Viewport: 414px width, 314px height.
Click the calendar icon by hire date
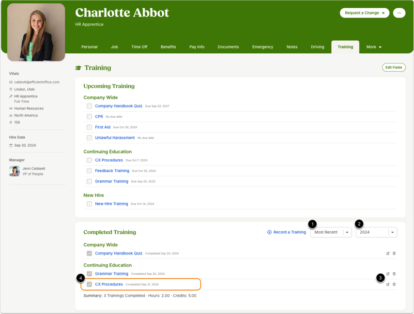pos(11,146)
